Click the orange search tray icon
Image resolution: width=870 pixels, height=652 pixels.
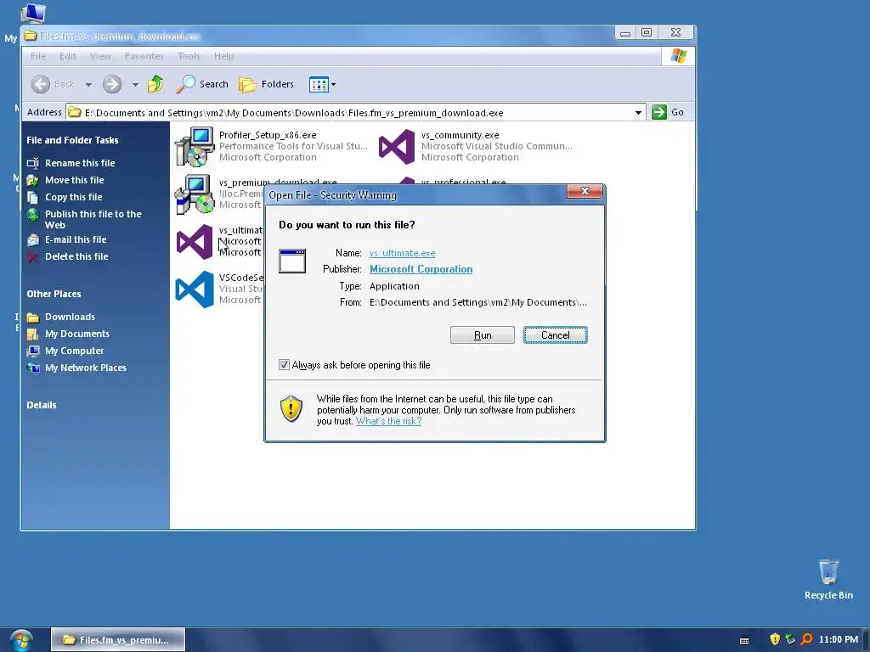click(x=807, y=639)
